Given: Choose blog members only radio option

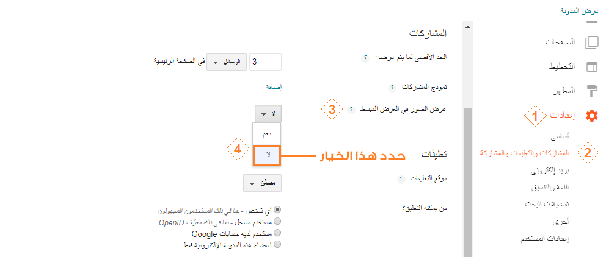Looking at the screenshot, I should point(277,244).
